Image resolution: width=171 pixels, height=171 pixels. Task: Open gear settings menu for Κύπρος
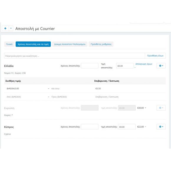(x=161, y=127)
